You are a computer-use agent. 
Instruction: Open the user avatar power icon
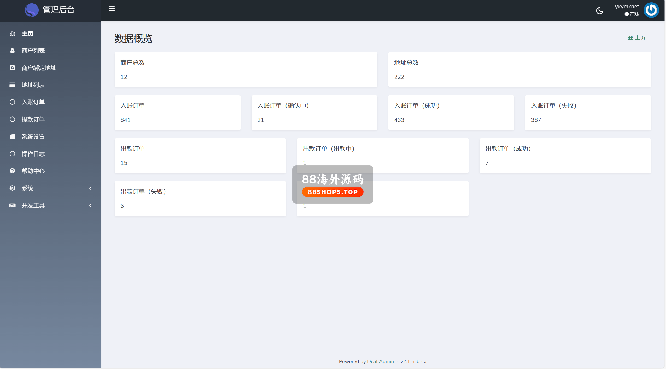point(651,10)
